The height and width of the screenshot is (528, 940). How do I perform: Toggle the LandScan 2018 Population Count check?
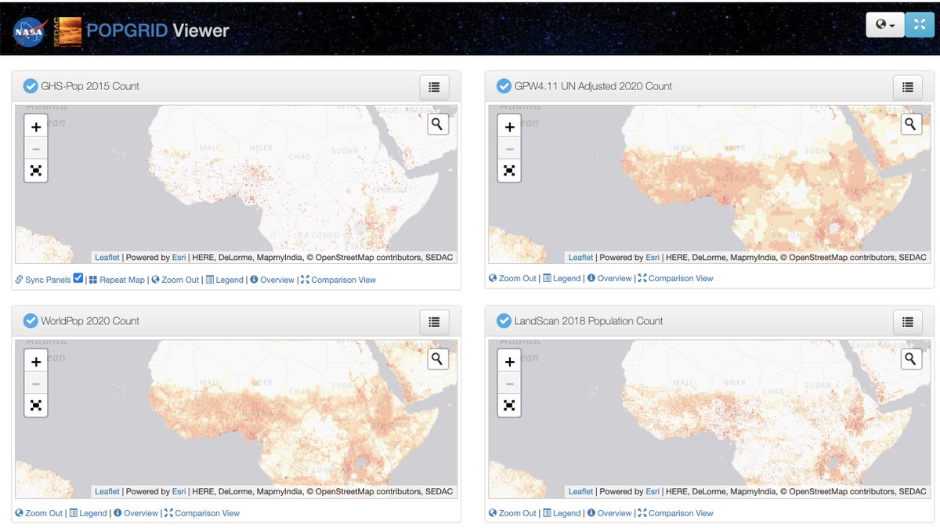pyautogui.click(x=504, y=321)
